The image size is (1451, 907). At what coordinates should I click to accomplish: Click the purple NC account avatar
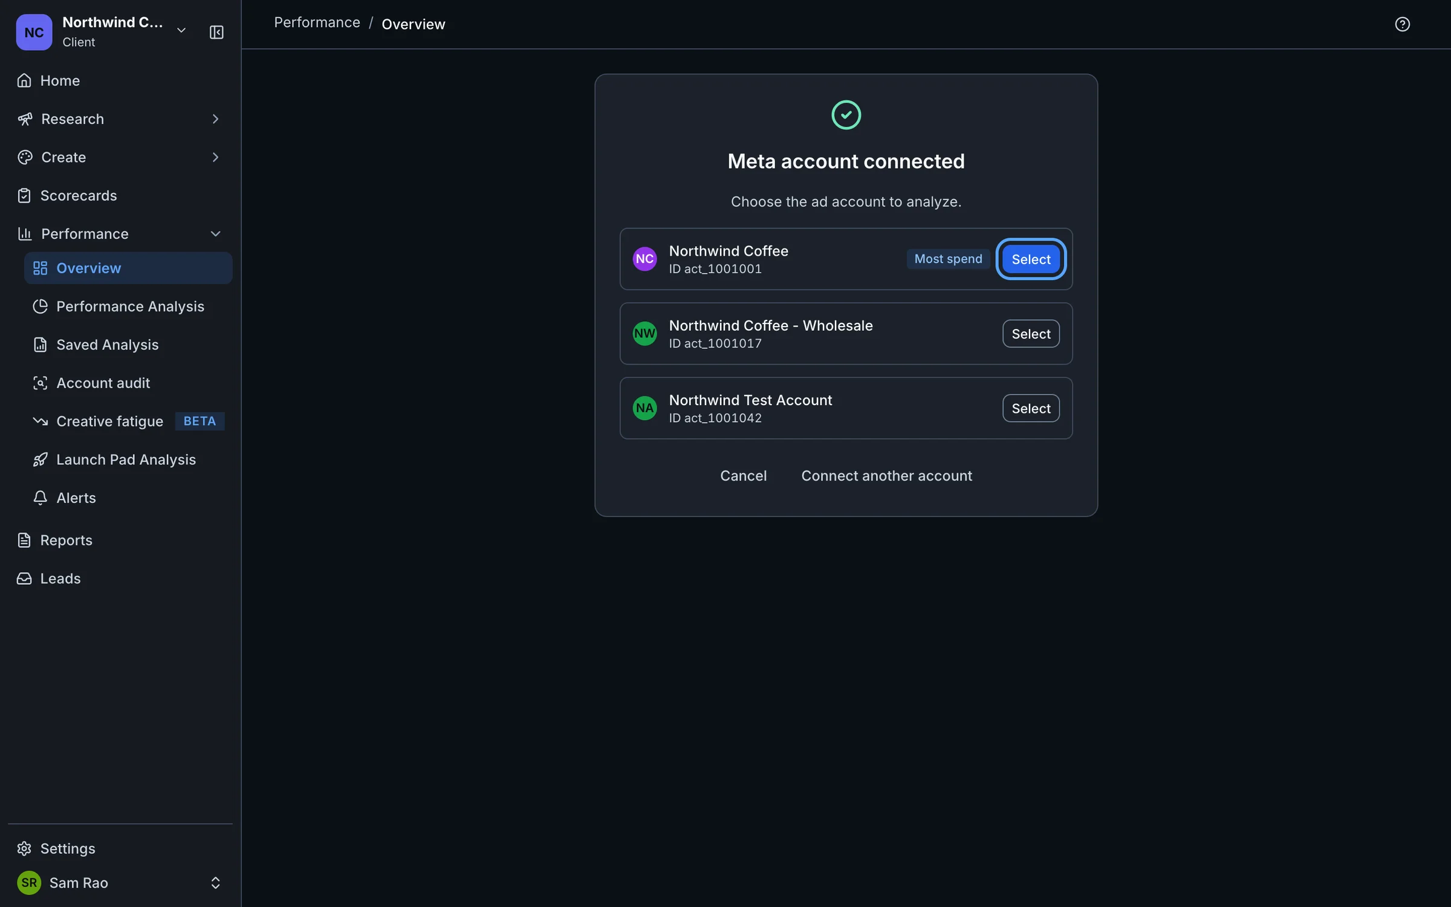(x=644, y=259)
